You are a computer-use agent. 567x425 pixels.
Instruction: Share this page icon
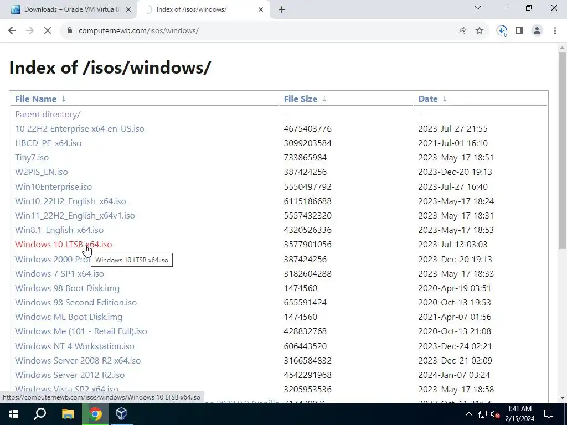pyautogui.click(x=462, y=31)
